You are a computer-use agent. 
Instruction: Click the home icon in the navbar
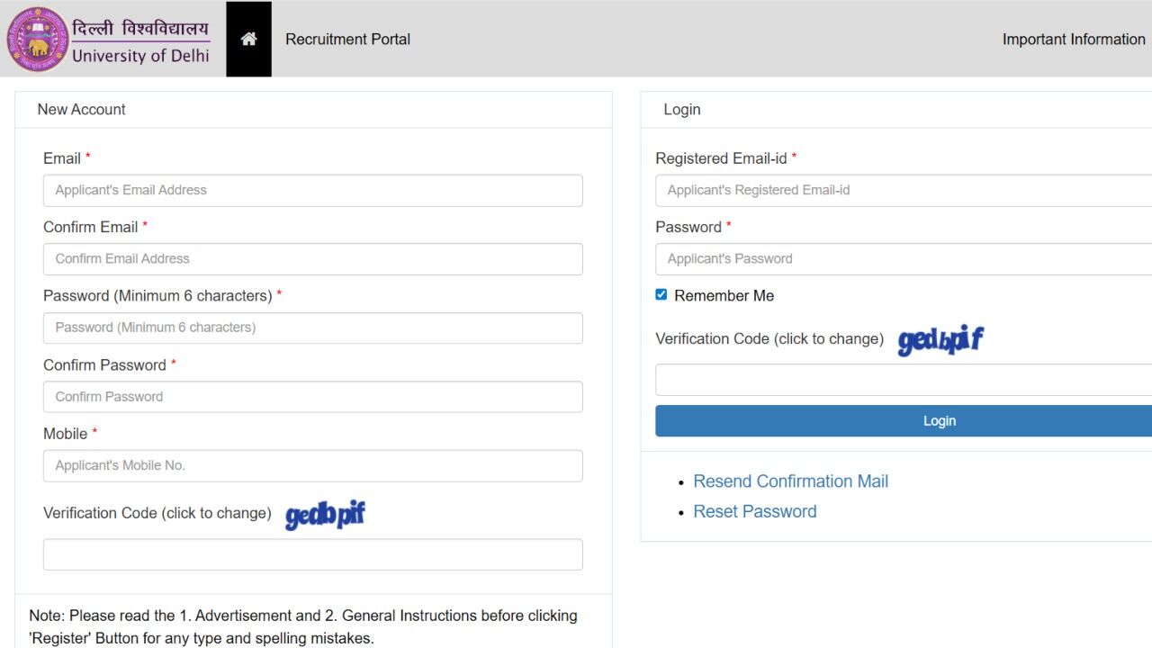248,39
